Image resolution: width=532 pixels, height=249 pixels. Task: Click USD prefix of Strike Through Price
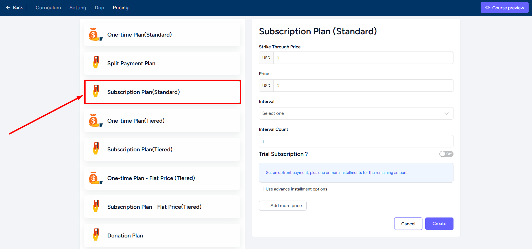tap(266, 58)
